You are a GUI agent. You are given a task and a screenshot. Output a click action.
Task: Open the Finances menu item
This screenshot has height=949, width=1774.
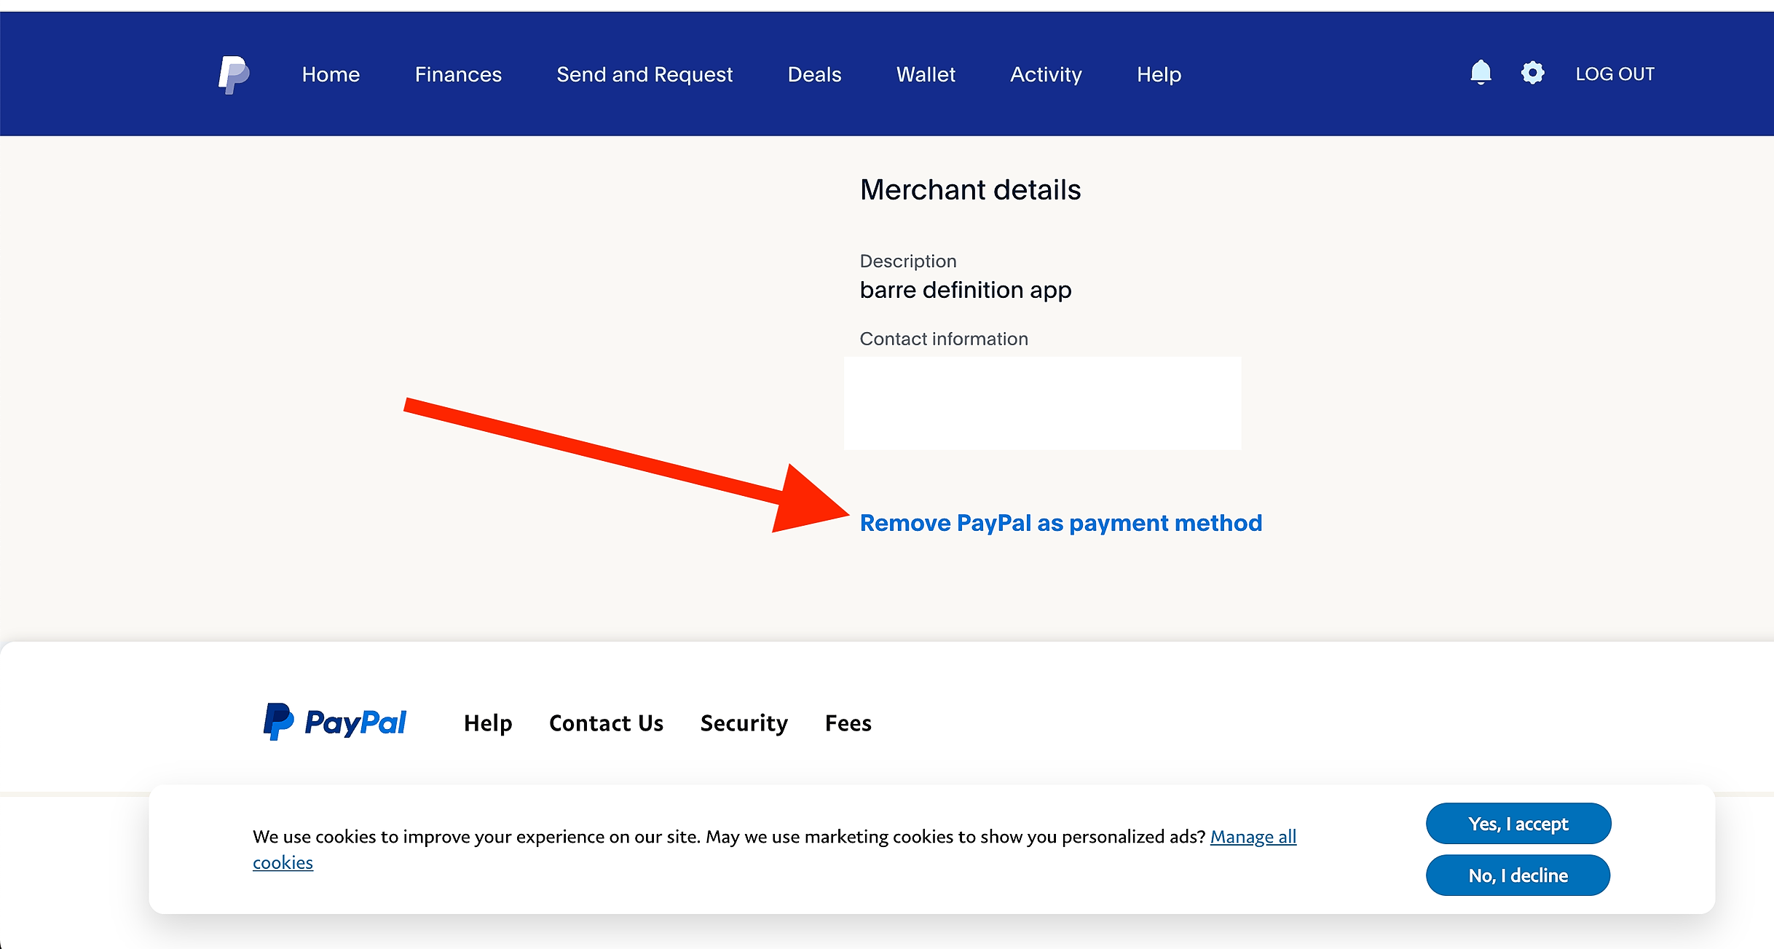(458, 74)
